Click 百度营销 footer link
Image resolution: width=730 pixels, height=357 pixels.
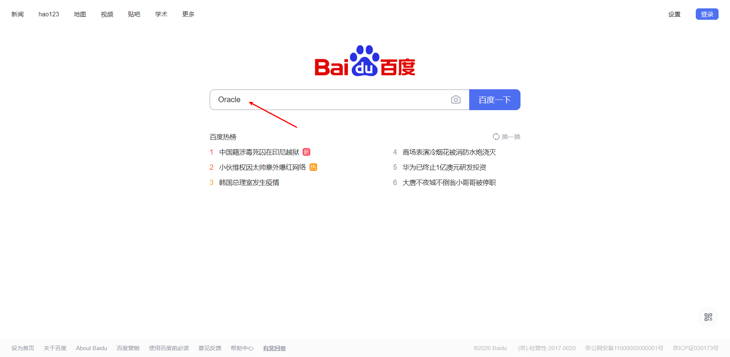(128, 348)
